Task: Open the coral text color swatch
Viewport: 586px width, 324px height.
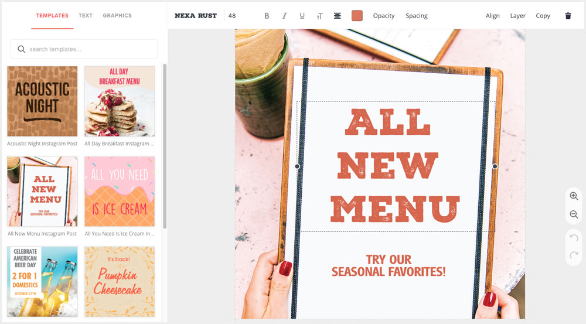Action: click(x=357, y=16)
